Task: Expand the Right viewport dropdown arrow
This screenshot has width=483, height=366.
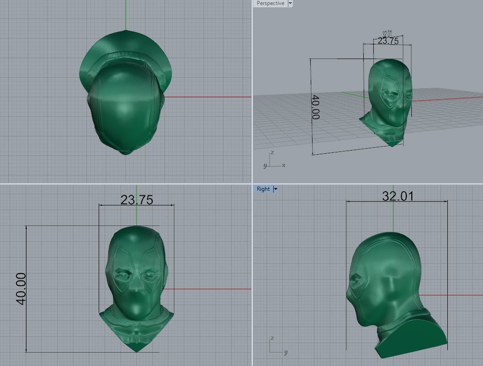Action: (x=276, y=188)
